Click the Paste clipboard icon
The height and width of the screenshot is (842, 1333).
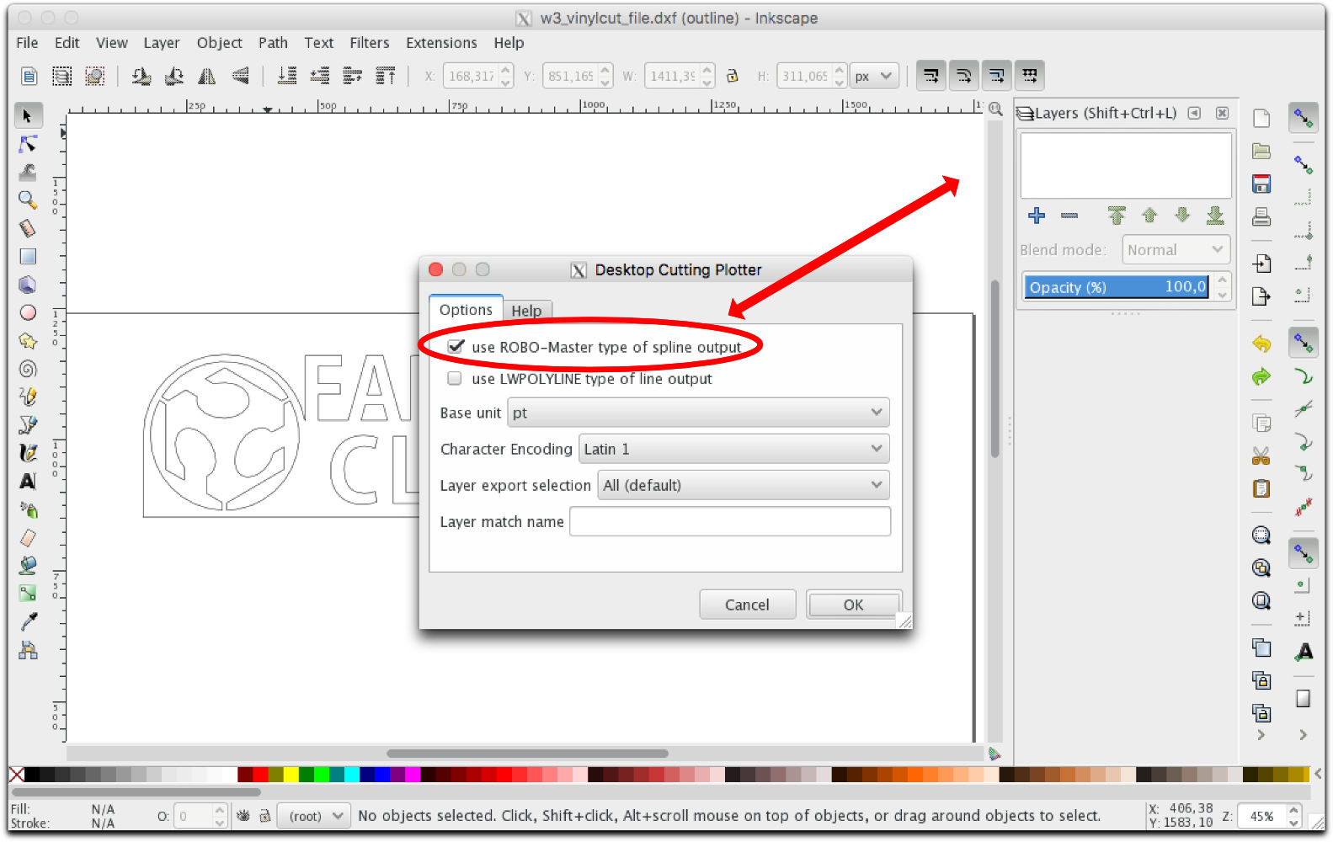[x=1261, y=489]
